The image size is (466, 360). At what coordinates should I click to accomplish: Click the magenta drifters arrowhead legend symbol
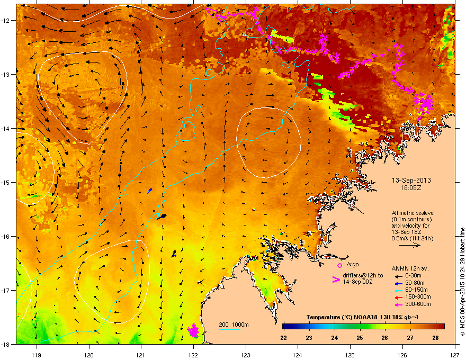click(x=336, y=280)
